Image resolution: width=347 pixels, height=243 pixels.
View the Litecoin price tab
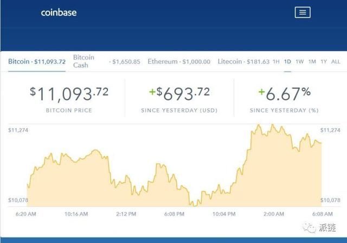tap(243, 61)
